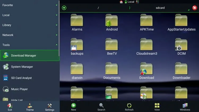Select Download Manager tool
This screenshot has width=199, height=112.
click(30, 55)
